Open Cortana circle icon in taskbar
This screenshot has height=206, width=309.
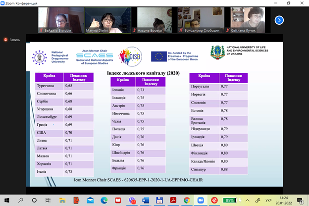(x=34, y=201)
